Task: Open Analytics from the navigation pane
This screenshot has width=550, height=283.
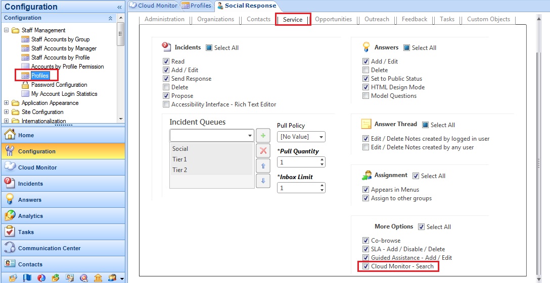Action: tap(30, 216)
